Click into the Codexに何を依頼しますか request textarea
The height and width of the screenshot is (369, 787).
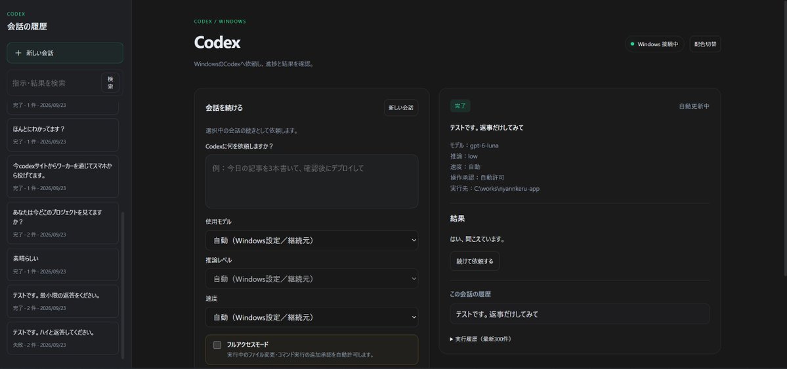[311, 181]
